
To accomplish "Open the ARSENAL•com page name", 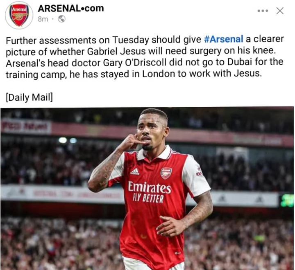I will [x=71, y=8].
